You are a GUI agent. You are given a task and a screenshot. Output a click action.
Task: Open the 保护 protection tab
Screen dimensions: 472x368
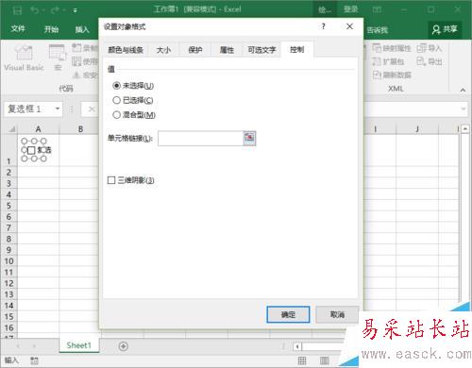[195, 50]
